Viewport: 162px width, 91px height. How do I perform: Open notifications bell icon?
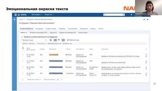point(131,15)
